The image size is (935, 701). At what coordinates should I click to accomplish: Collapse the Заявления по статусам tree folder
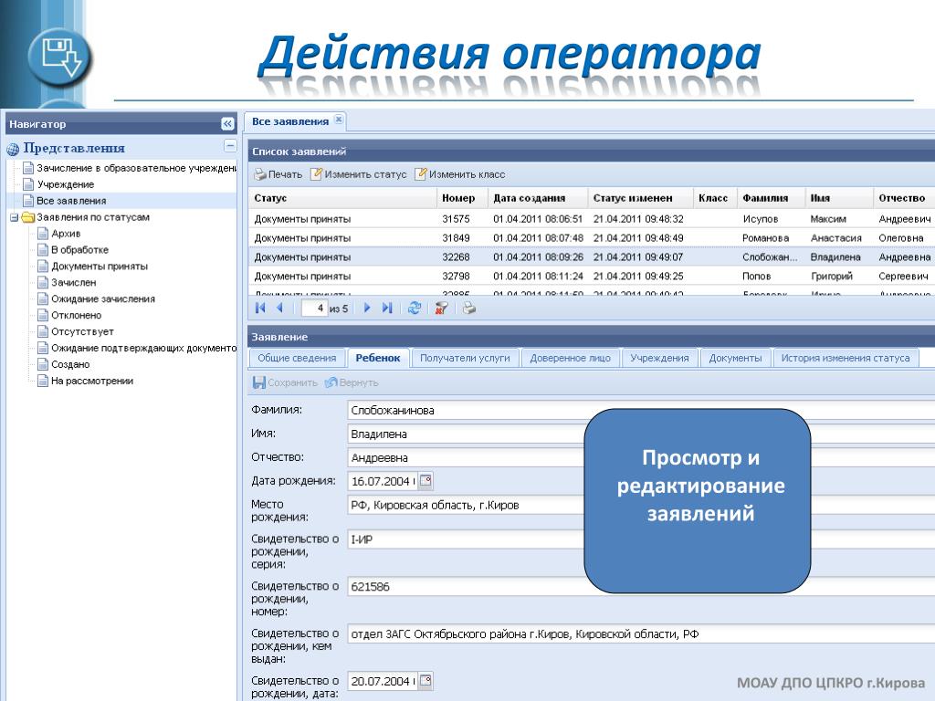(14, 217)
